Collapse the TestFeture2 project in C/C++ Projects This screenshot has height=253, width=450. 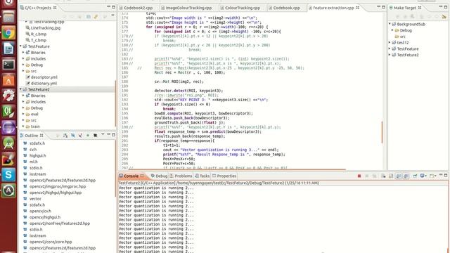point(20,89)
